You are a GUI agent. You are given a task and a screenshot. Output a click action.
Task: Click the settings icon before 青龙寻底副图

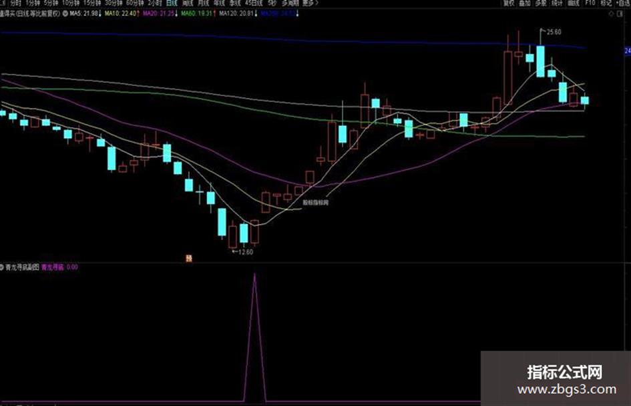[x=1, y=267]
